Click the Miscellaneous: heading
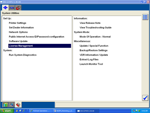The image size is (150, 113). point(82,41)
